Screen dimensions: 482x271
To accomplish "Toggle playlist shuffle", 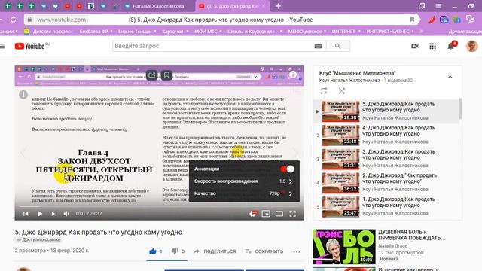I will (341, 91).
